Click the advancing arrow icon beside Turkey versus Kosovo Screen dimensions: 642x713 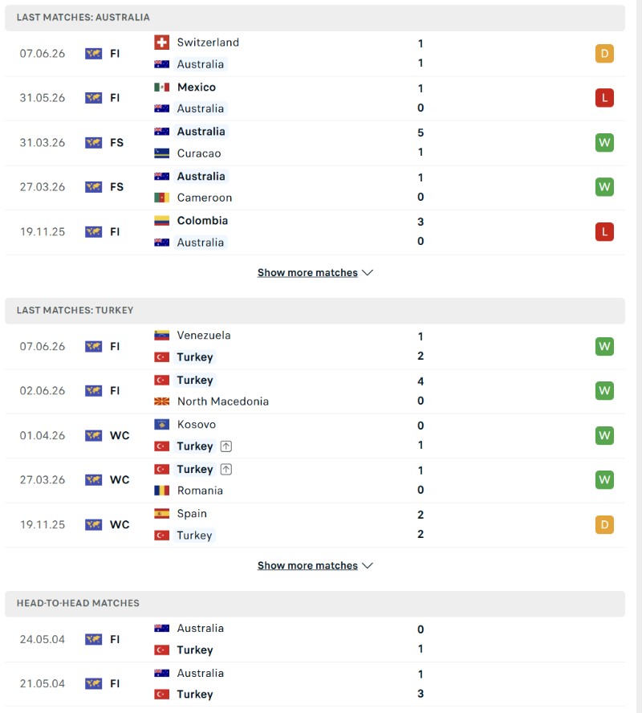[x=226, y=446]
